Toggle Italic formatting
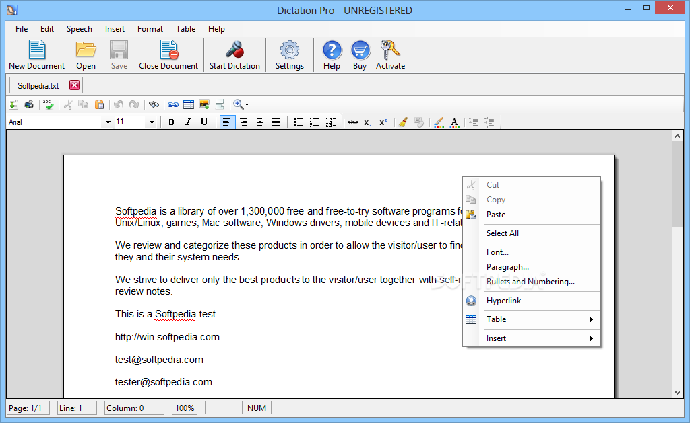Image resolution: width=690 pixels, height=423 pixels. 188,122
